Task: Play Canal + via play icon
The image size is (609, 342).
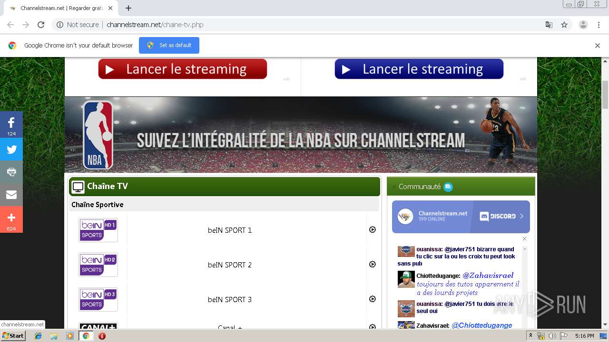Action: (x=373, y=327)
